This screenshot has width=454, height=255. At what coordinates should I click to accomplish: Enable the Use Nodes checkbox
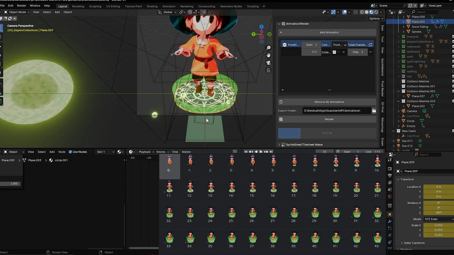[70, 152]
